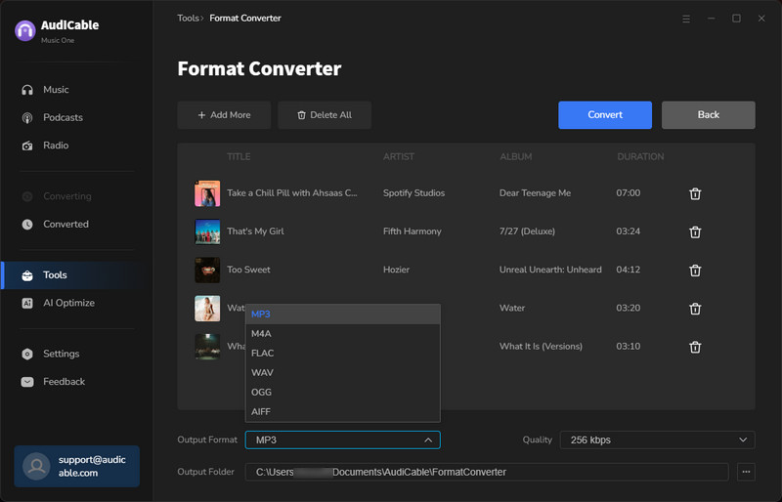Screen dimensions: 782x502
Task: Click the Convert button
Action: click(605, 115)
